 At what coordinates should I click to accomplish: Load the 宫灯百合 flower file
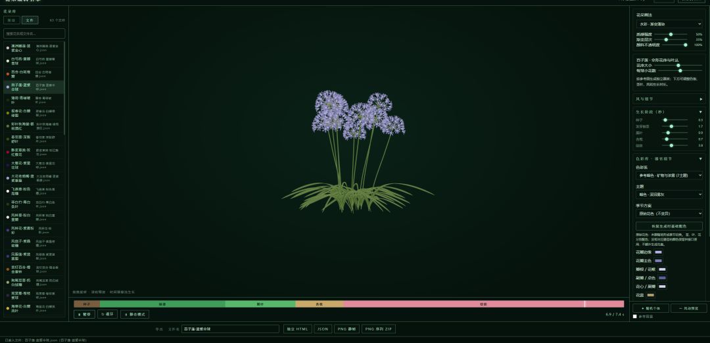click(34, 269)
